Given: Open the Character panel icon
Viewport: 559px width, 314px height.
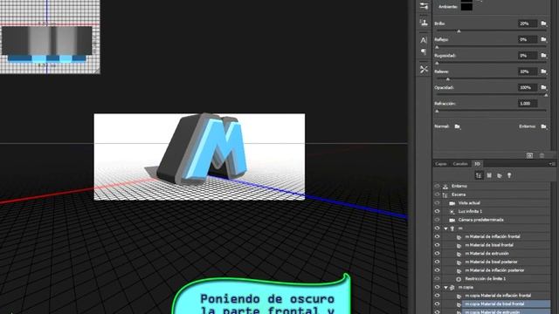Looking at the screenshot, I should pos(424,40).
